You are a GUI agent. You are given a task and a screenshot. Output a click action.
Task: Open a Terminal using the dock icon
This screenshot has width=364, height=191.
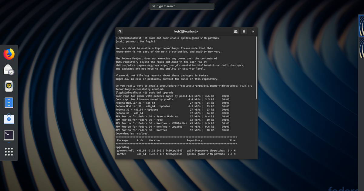9,135
